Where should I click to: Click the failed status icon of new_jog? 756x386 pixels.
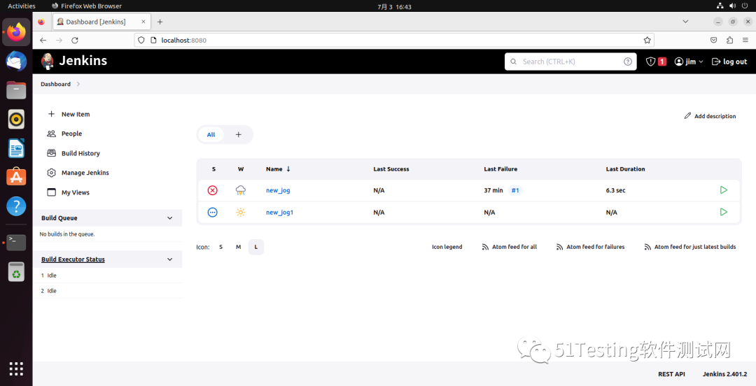pos(213,190)
